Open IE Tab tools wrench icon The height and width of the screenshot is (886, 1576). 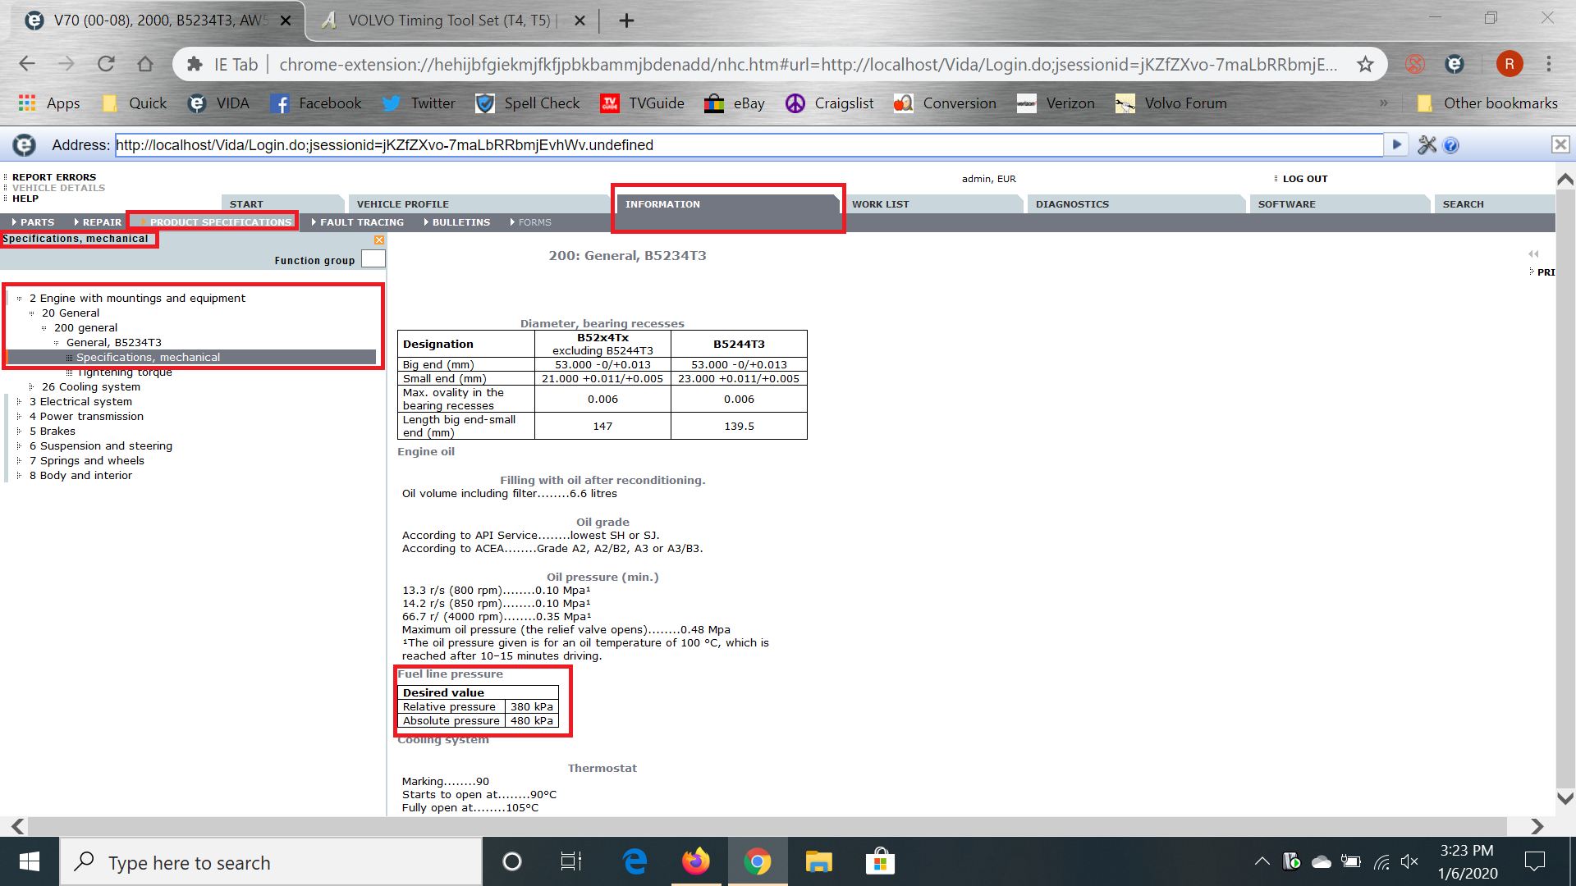point(1427,145)
